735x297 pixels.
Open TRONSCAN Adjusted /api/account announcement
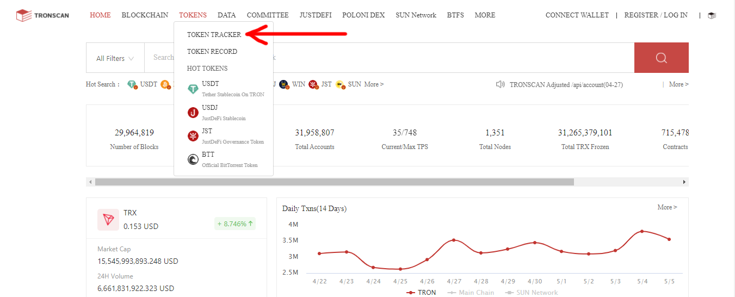pyautogui.click(x=566, y=85)
